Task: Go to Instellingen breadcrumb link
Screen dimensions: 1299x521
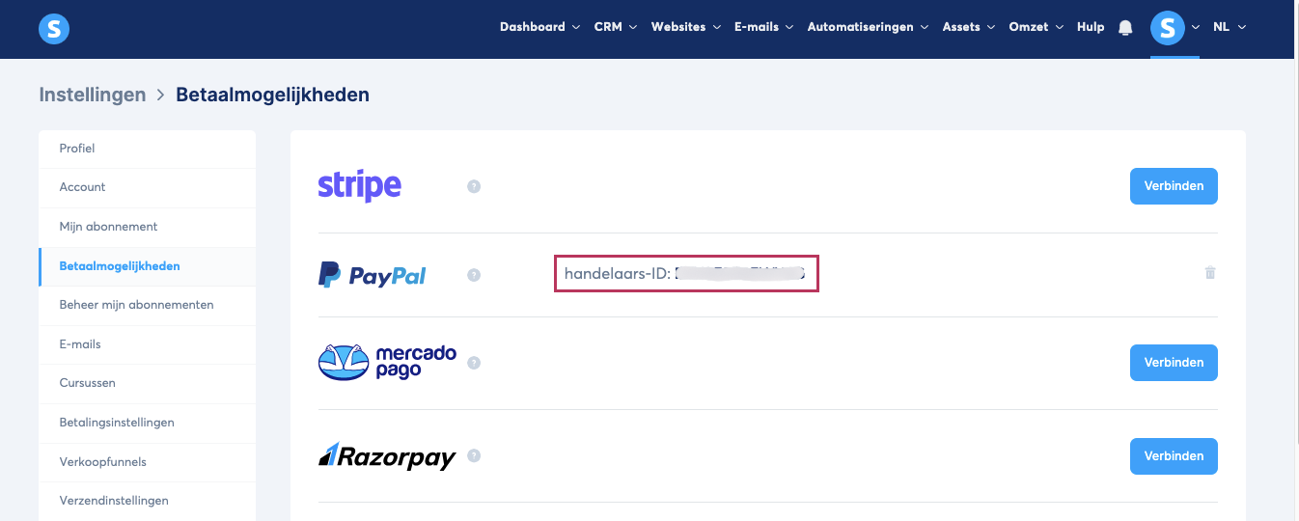Action: pos(93,95)
